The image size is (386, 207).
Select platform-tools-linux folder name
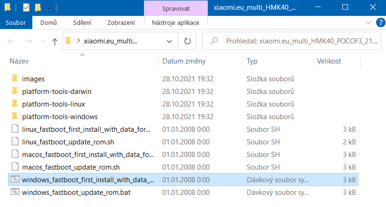click(x=53, y=104)
